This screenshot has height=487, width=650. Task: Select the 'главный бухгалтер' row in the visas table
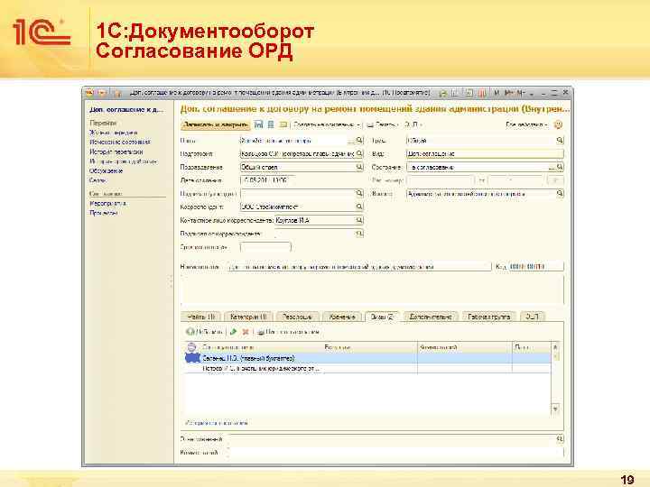tap(367, 358)
